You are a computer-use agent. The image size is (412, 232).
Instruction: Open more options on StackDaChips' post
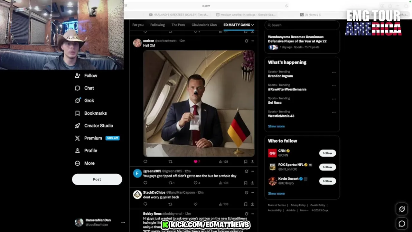point(252,192)
